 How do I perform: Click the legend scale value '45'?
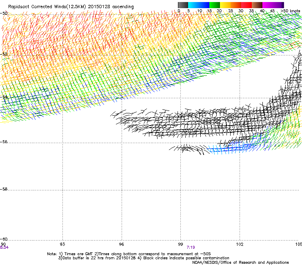pos(272,11)
